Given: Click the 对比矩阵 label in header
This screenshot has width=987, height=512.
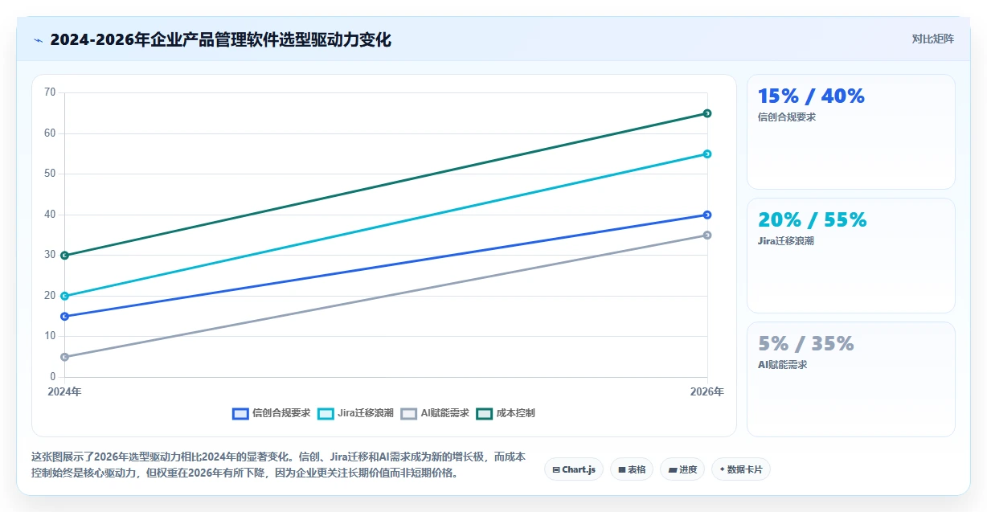Looking at the screenshot, I should pyautogui.click(x=933, y=39).
